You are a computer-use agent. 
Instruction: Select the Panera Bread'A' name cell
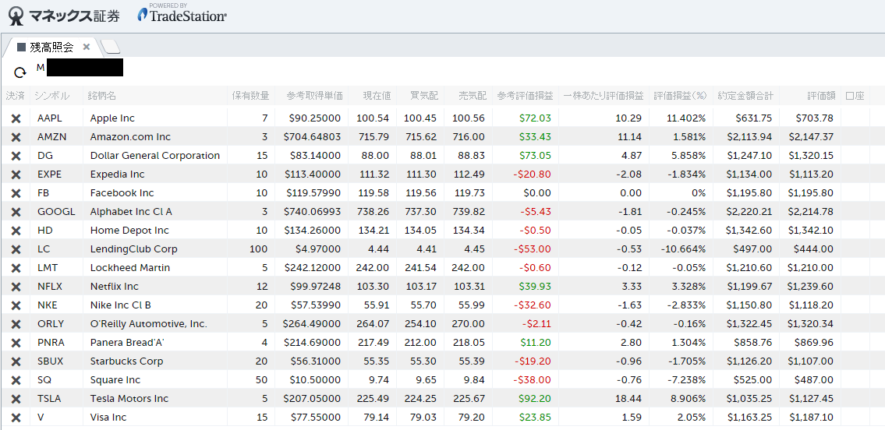[128, 342]
